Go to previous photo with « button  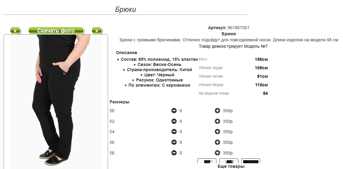pos(15,31)
